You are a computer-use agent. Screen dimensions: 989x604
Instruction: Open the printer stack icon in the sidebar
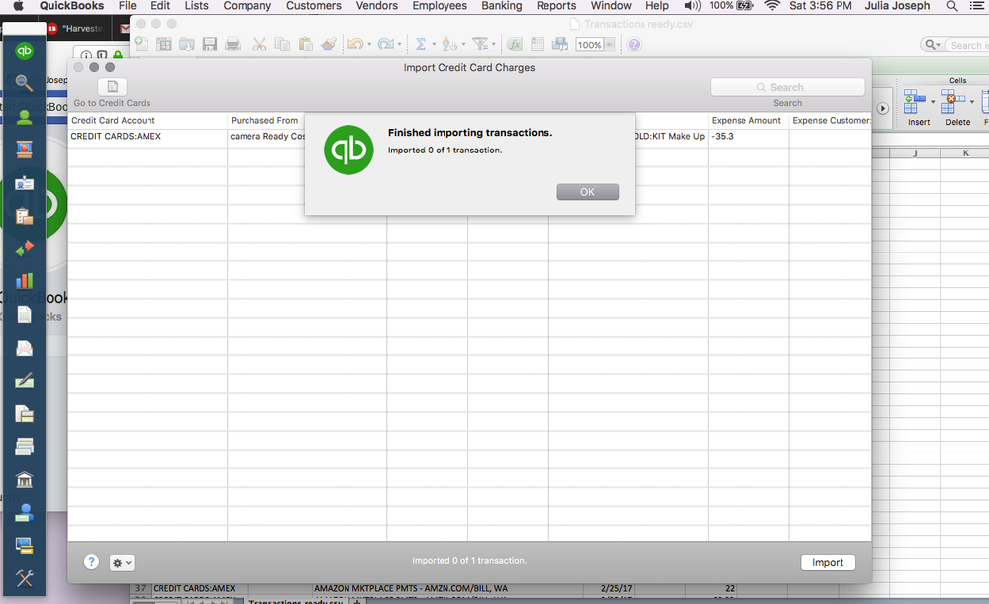click(24, 447)
